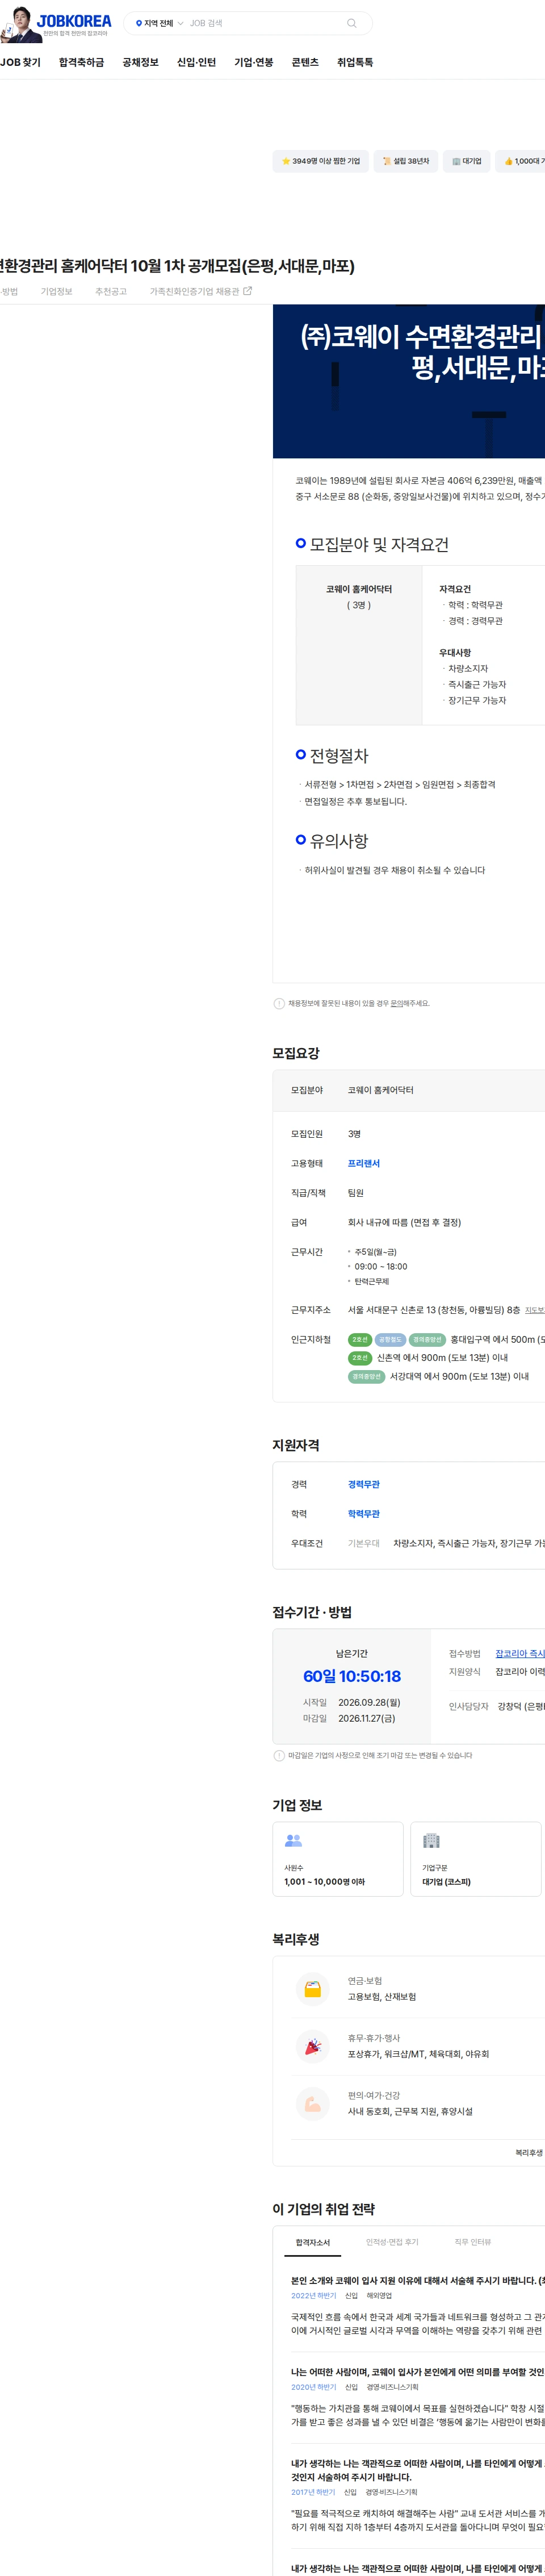Click the 공항철도 line badge
The height and width of the screenshot is (2576, 545).
click(x=390, y=1340)
